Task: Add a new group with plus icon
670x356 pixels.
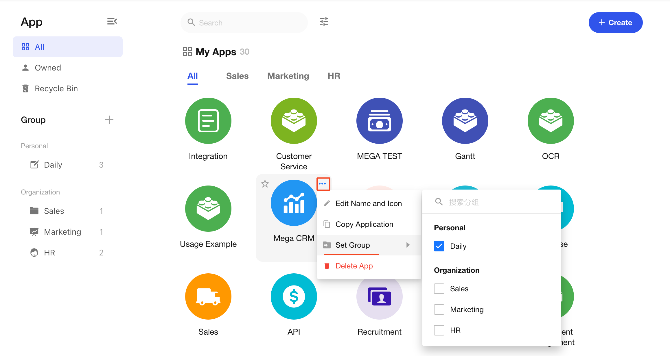Action: (109, 120)
